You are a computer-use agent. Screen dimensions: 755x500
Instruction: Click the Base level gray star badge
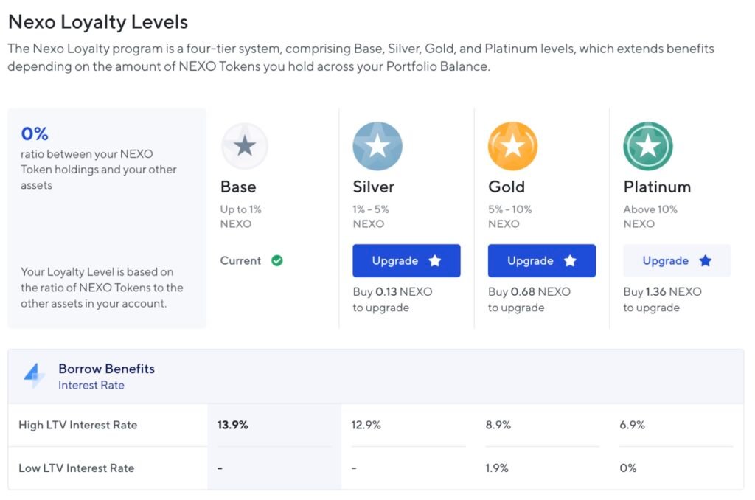coord(244,146)
